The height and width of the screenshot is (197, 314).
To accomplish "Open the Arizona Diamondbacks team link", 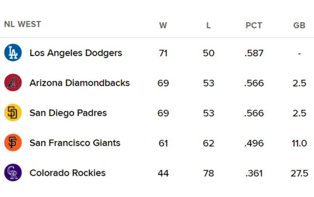I will pyautogui.click(x=79, y=83).
